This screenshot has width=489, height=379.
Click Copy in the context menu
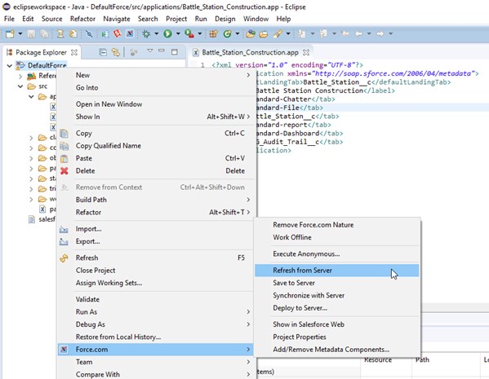click(155, 134)
